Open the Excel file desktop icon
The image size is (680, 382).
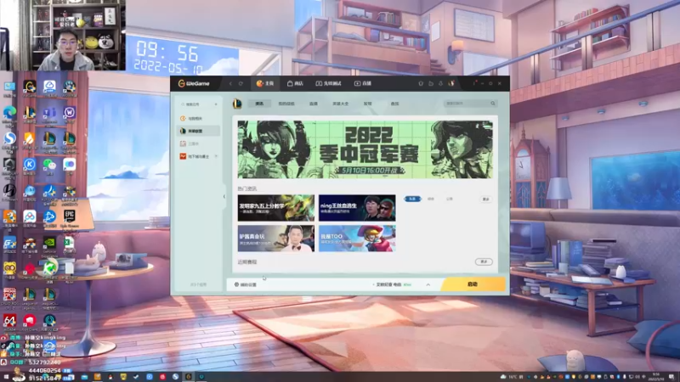click(x=69, y=244)
